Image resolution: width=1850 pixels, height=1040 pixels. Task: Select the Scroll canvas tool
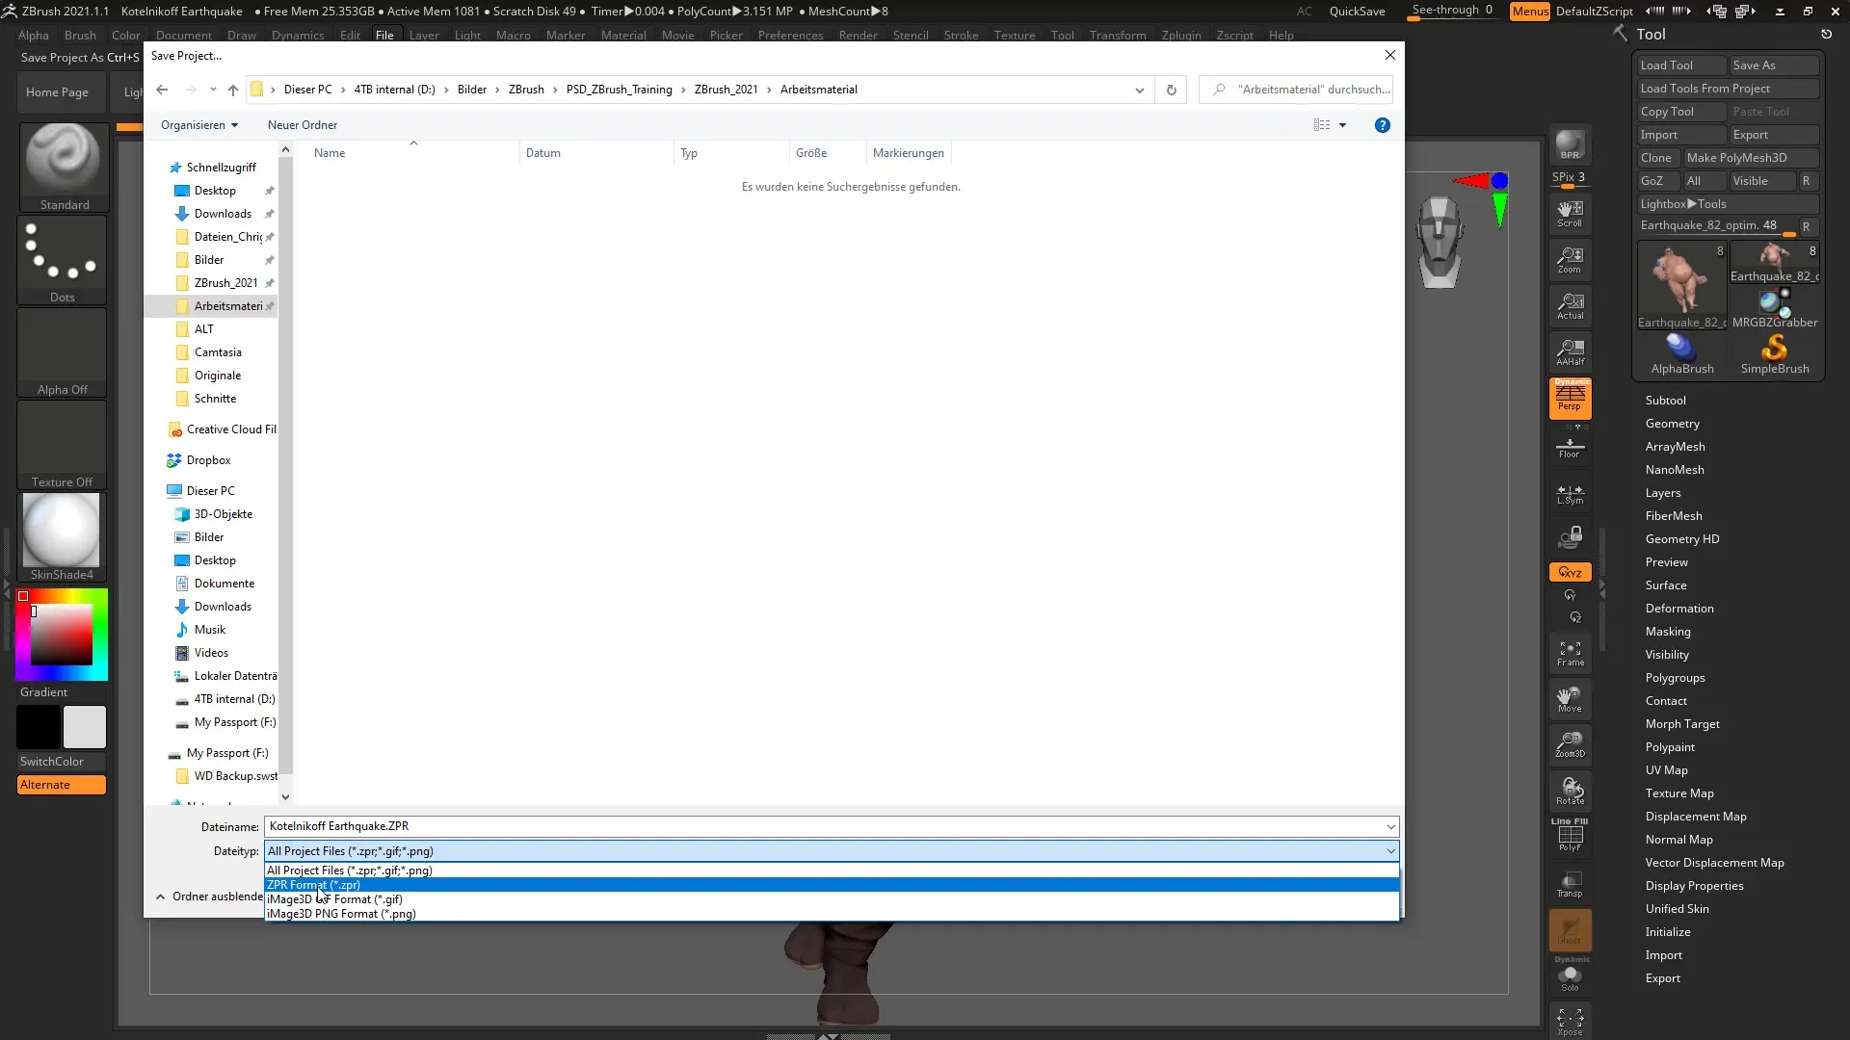1570,214
